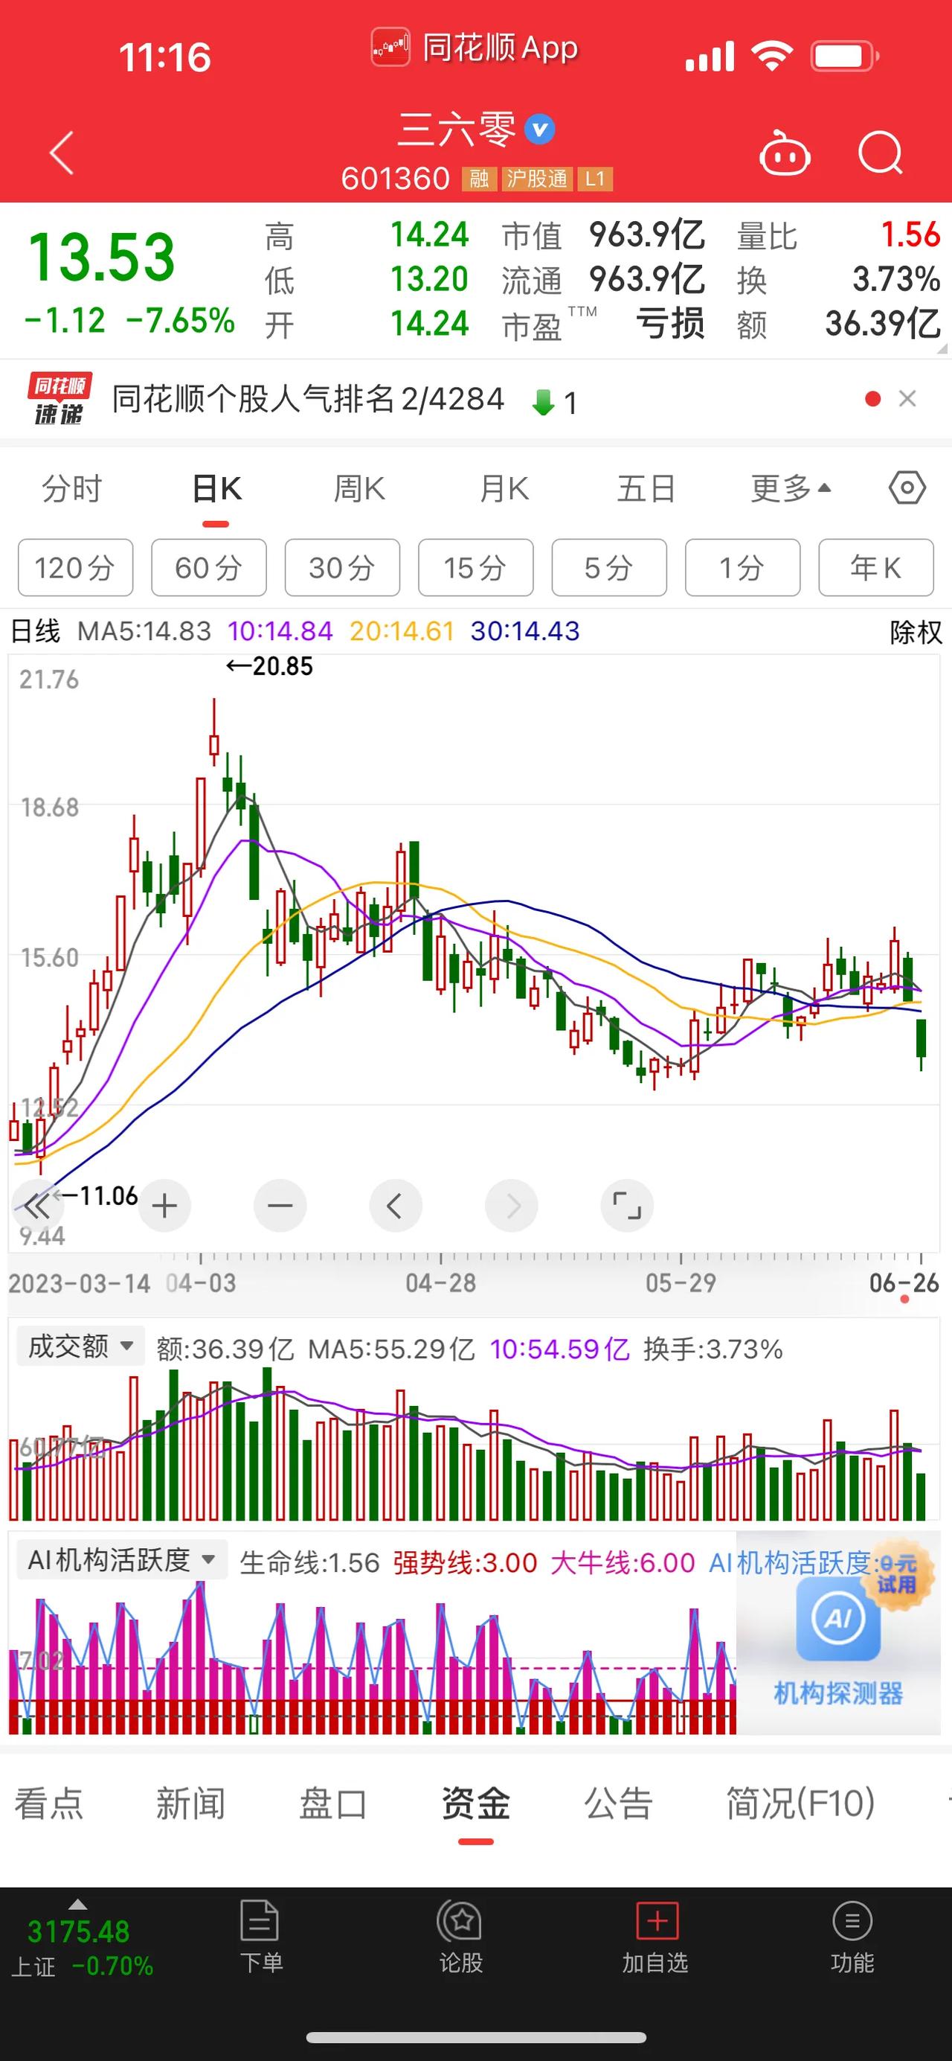Select 年K period button
Image resolution: width=952 pixels, height=2061 pixels.
pos(876,568)
